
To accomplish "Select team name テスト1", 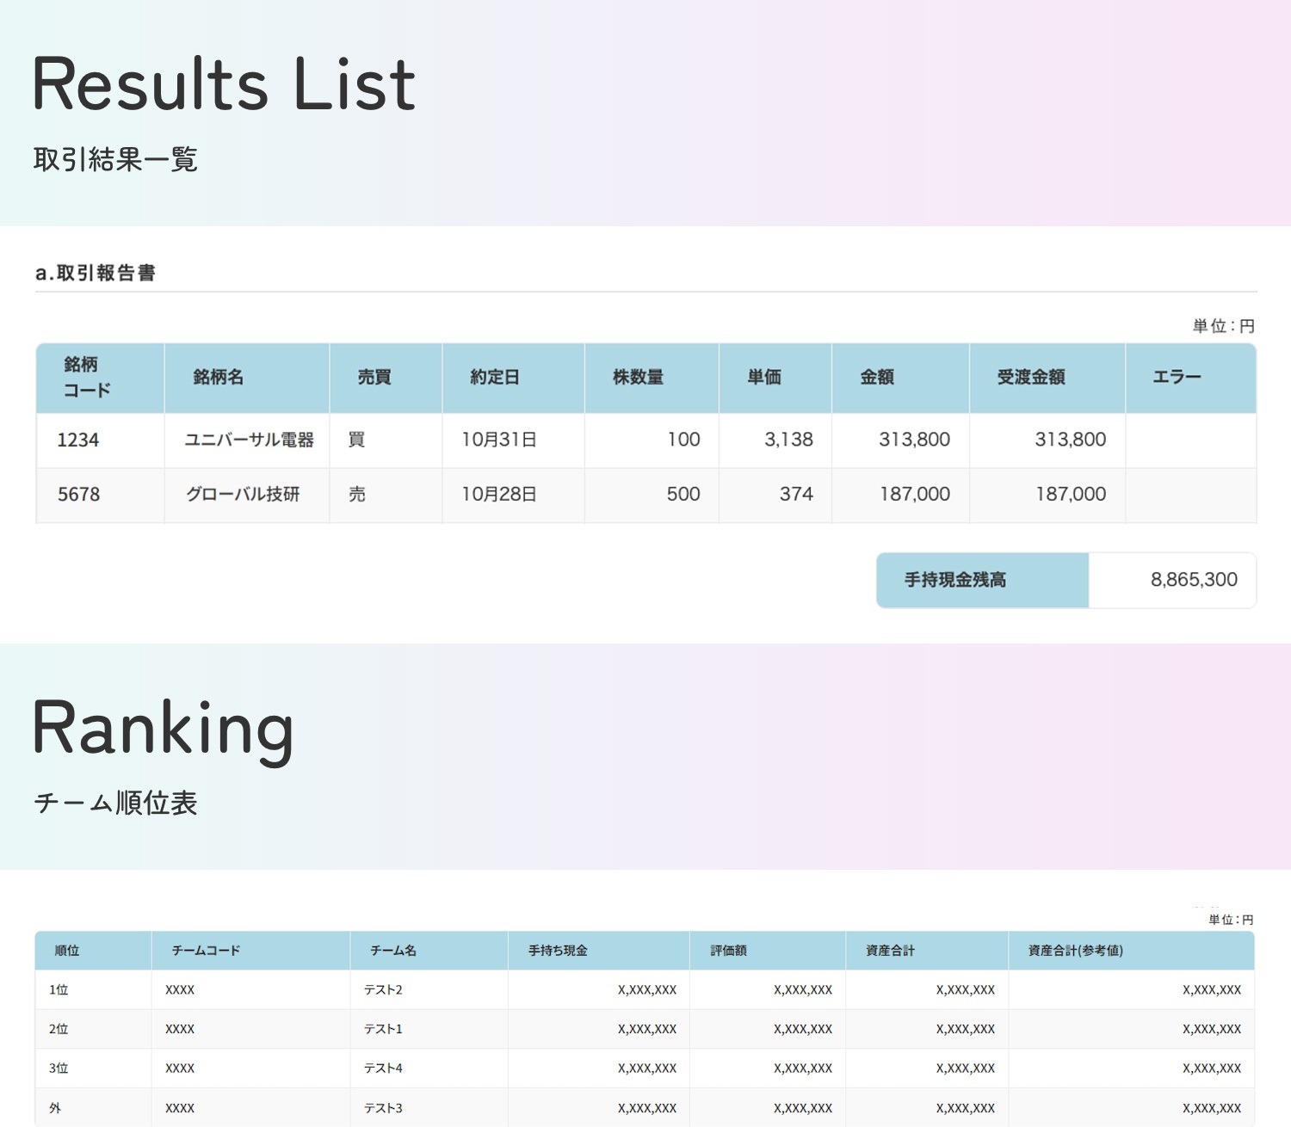I will 383,1029.
